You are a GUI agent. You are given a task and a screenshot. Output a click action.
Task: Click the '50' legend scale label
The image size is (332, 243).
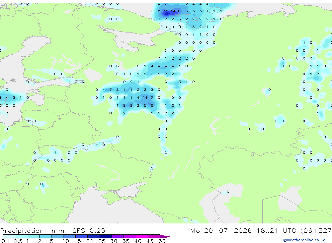[x=162, y=241]
